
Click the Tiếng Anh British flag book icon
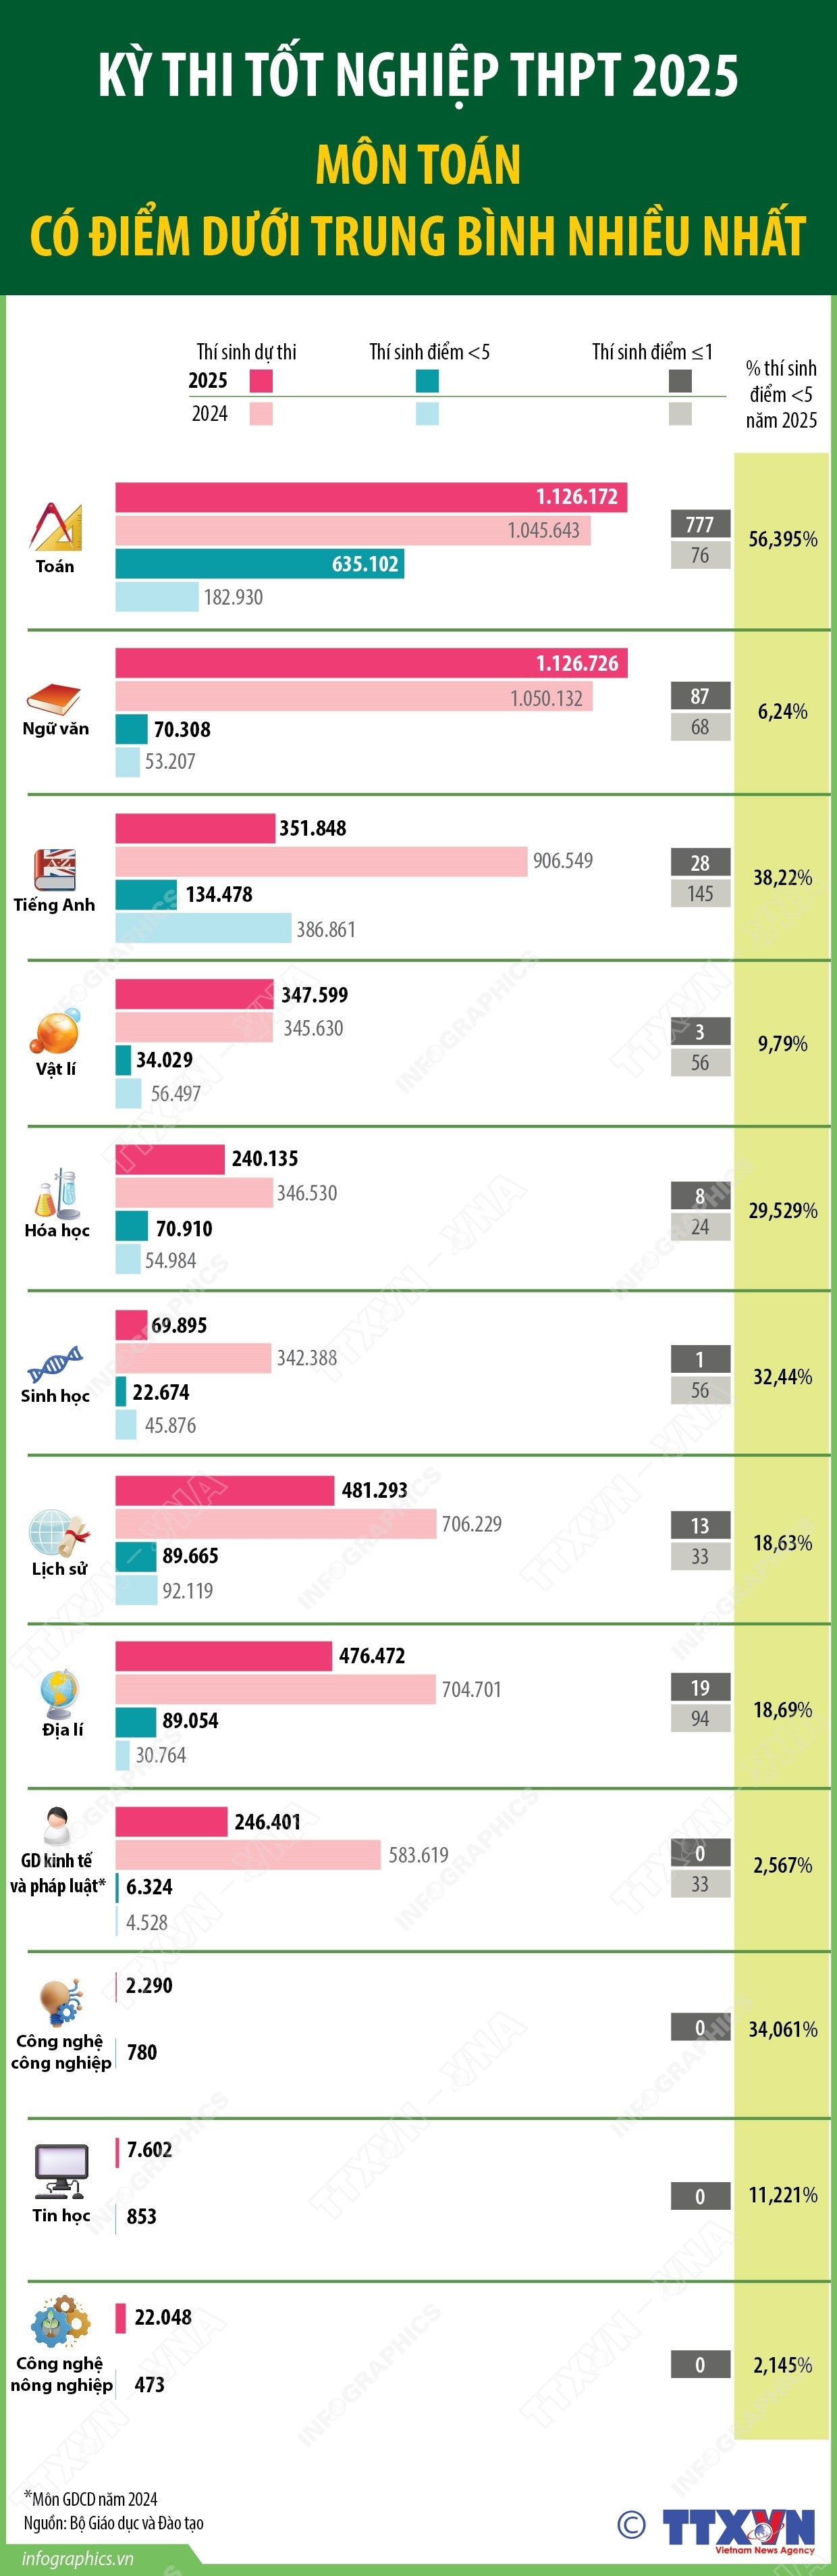(54, 869)
